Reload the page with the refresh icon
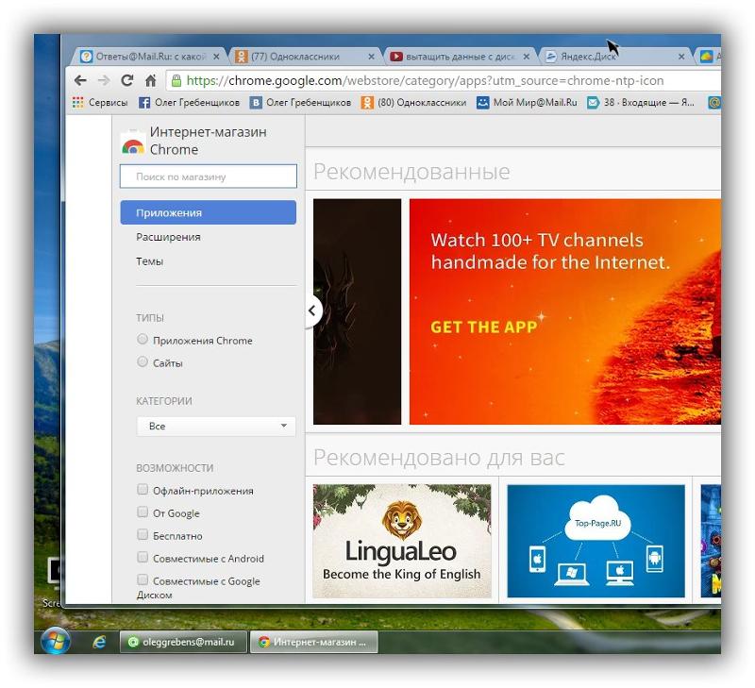The width and height of the screenshot is (755, 688). click(127, 80)
